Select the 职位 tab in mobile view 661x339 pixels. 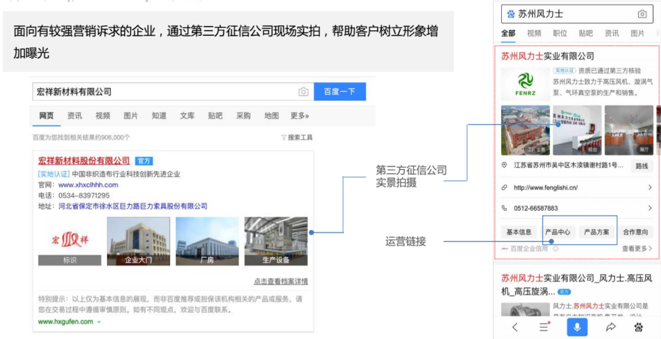point(560,33)
